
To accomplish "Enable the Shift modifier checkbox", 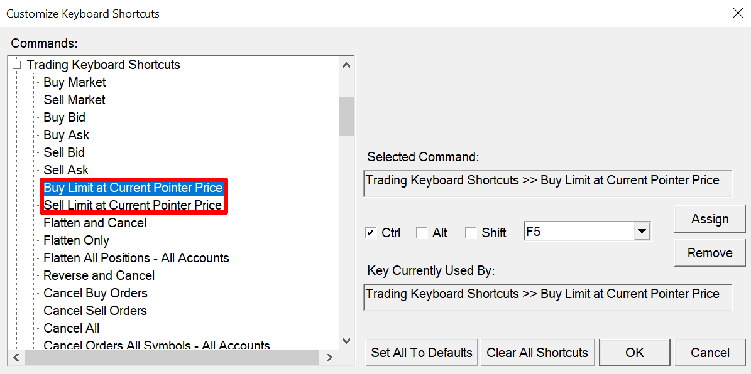I will (471, 233).
